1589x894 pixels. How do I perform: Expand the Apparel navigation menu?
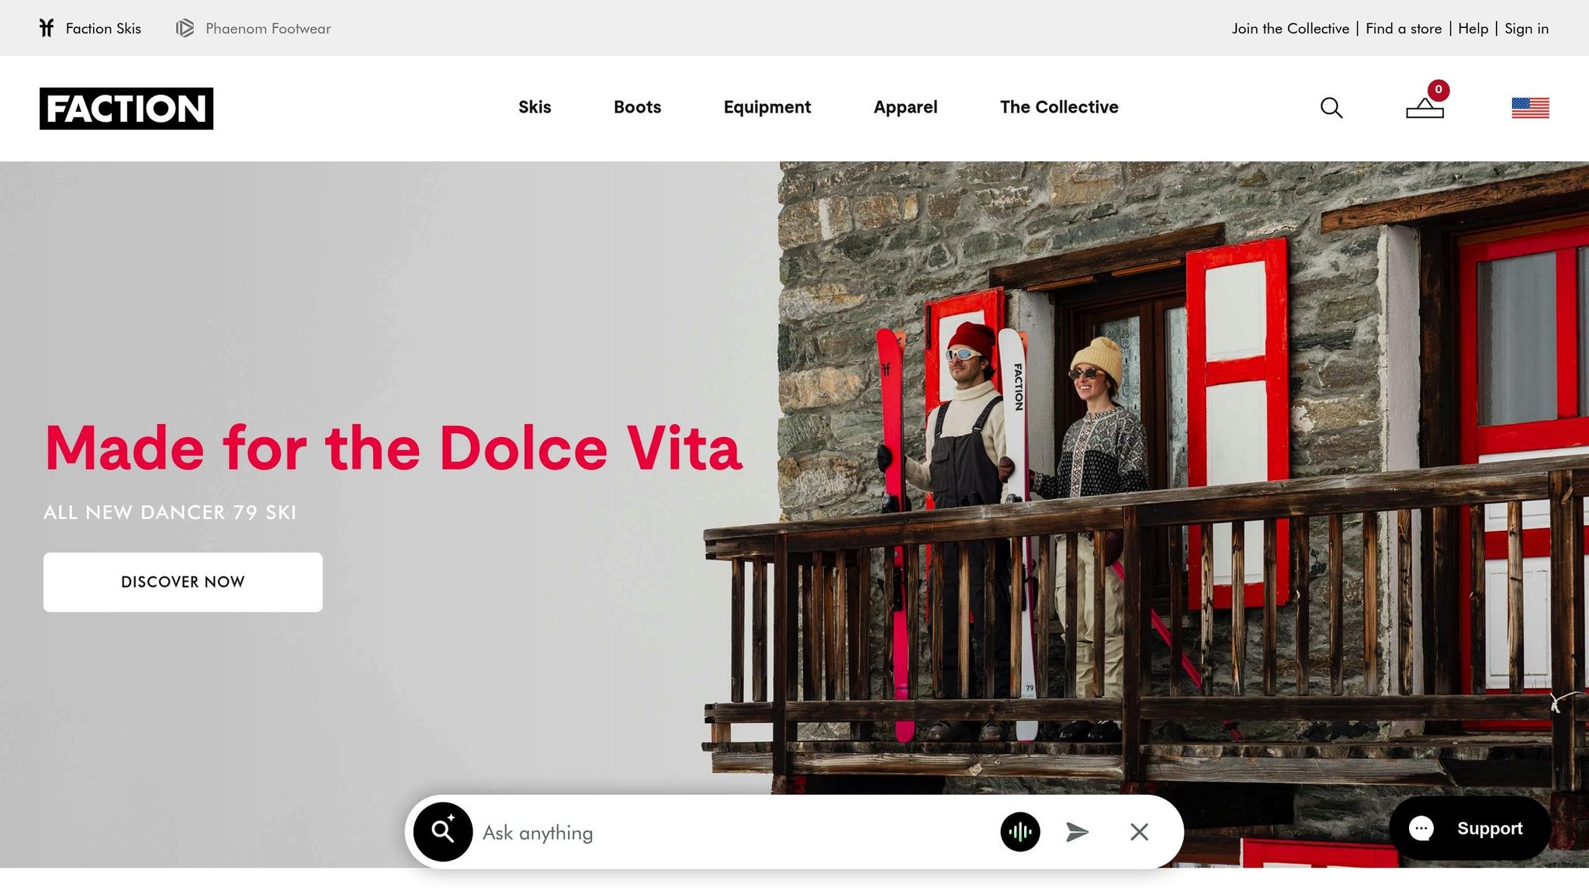click(905, 107)
